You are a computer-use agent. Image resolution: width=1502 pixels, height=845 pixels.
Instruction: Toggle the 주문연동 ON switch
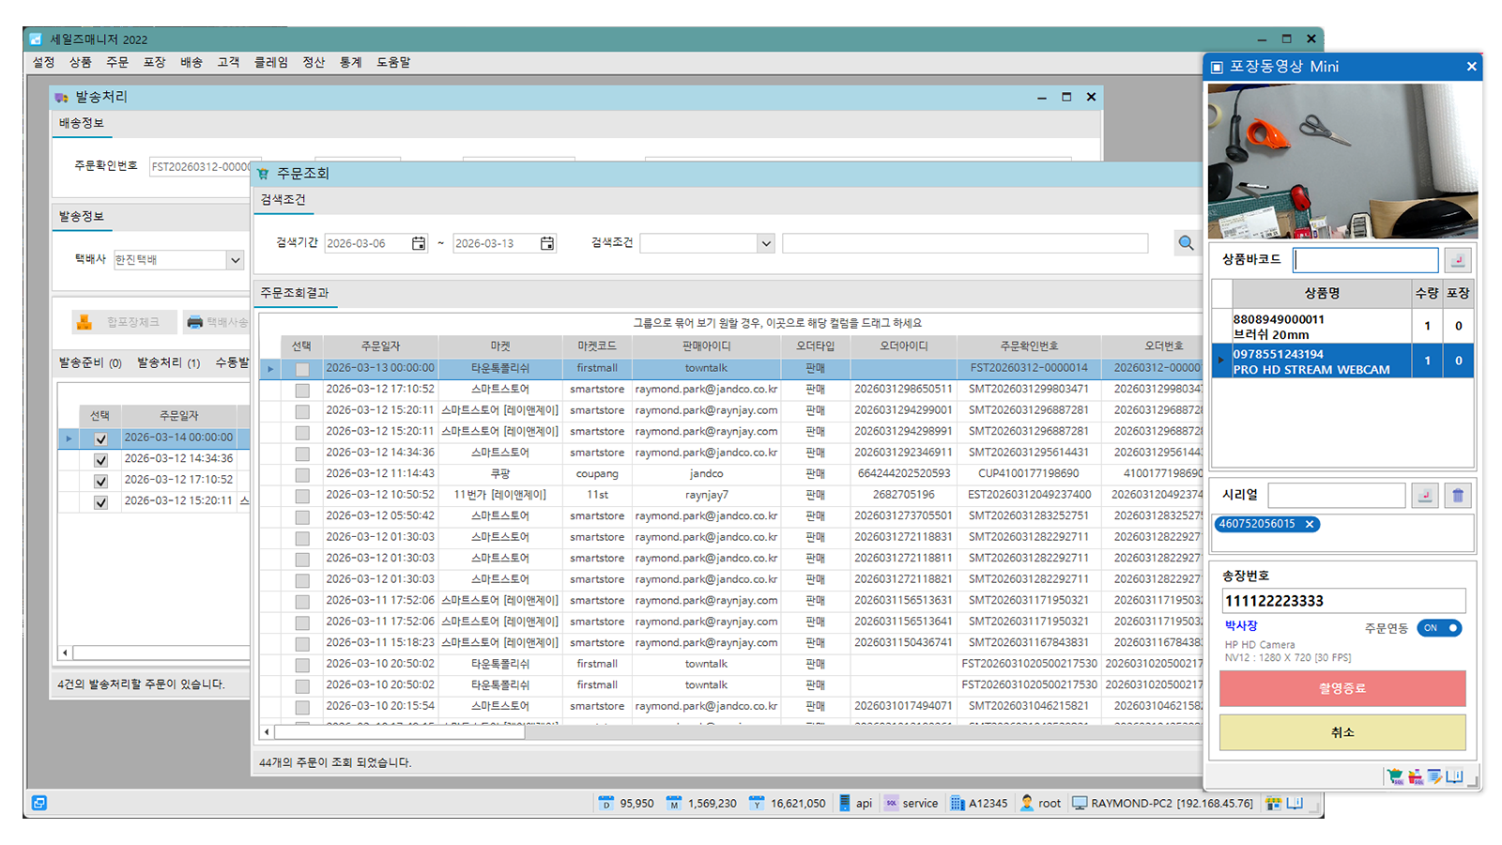coord(1438,628)
